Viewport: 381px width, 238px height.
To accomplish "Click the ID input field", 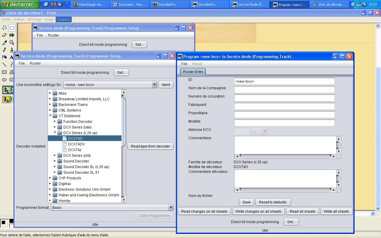I will click(x=284, y=81).
